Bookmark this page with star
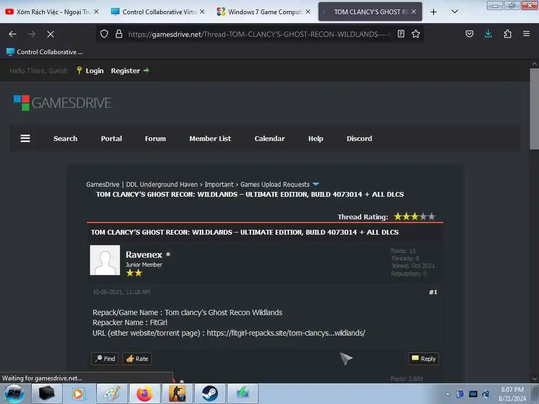The image size is (539, 404). 416,34
